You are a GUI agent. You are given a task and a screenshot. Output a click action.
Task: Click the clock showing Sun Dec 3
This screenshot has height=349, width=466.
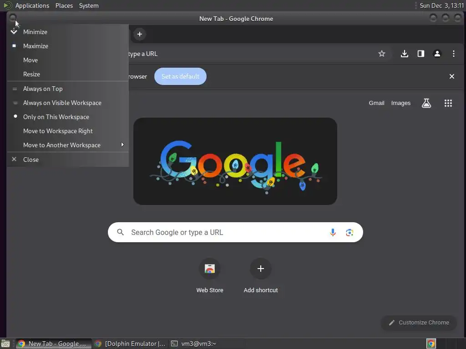click(x=441, y=5)
